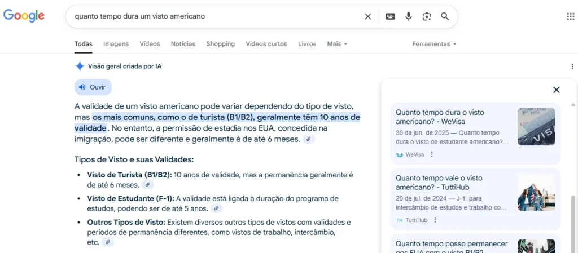
Task: Click 'Visto de Estudante (F-1):' bold text
Action: coord(130,198)
